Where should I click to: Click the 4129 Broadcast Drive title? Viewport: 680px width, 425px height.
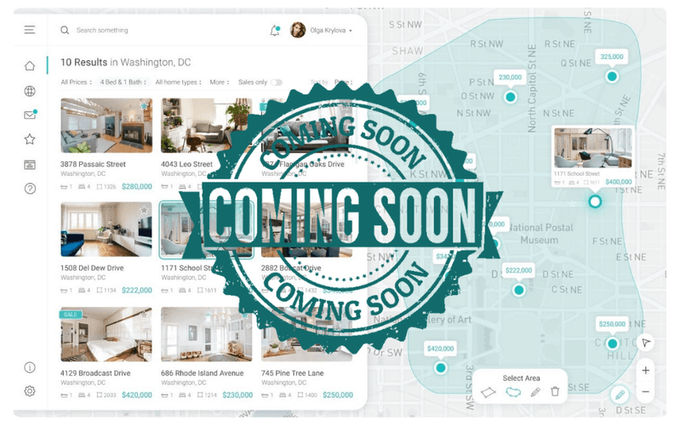coord(95,373)
